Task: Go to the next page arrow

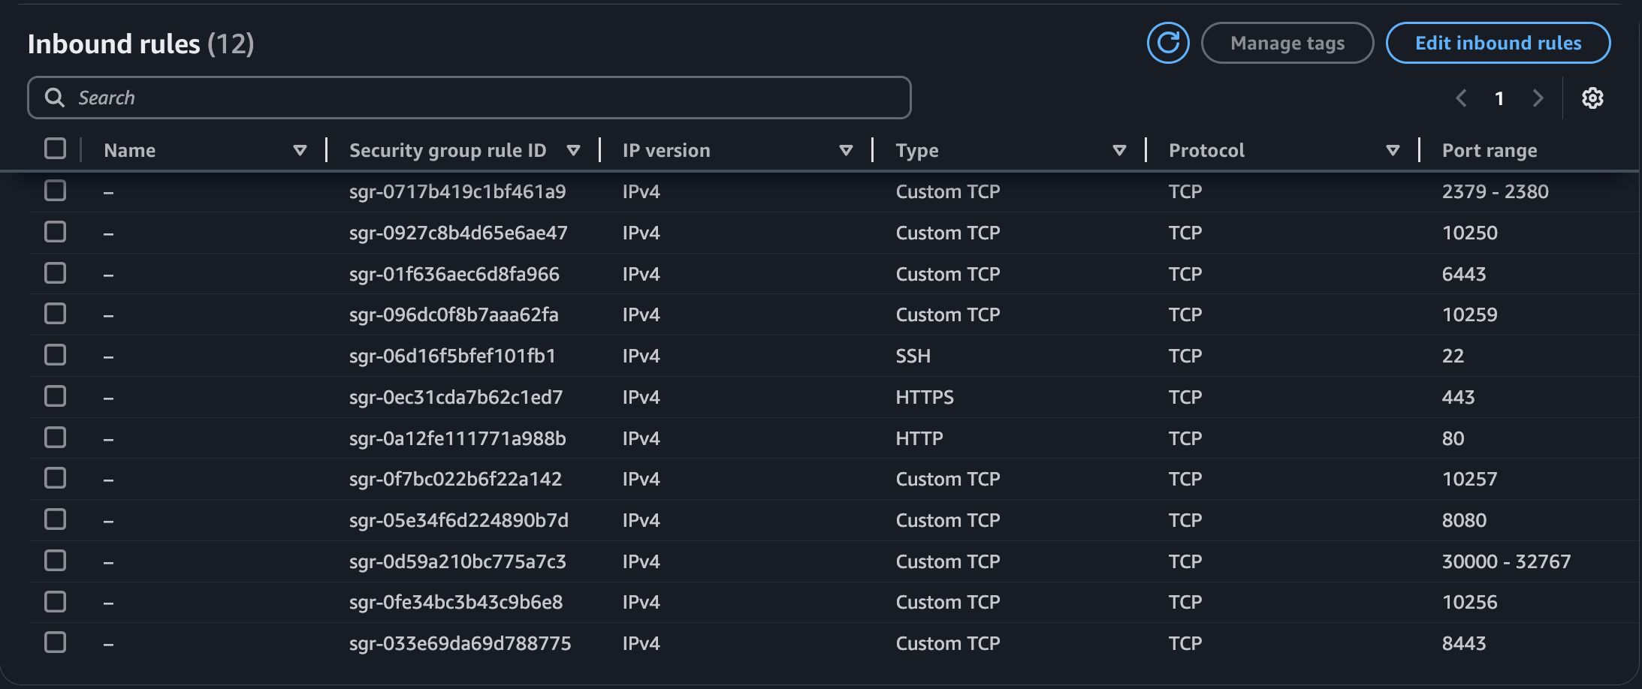Action: tap(1538, 98)
